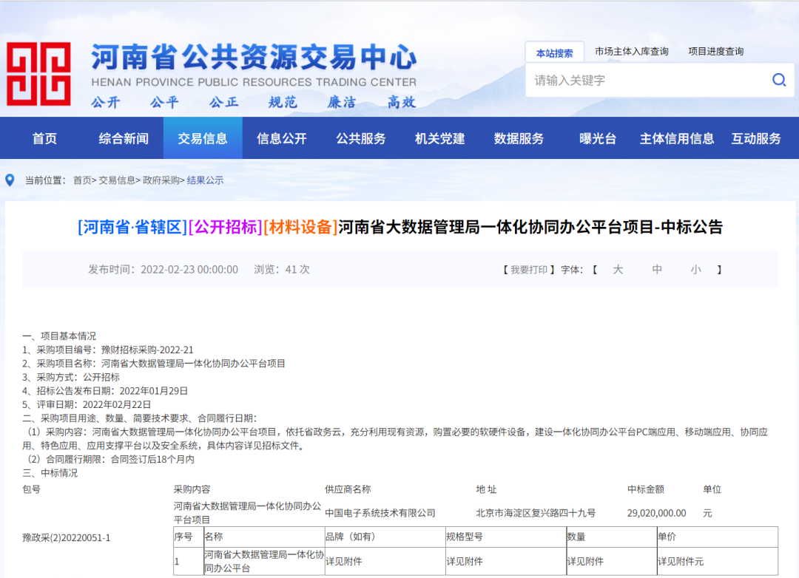Switch to 市场主体入库查询 tab

point(631,52)
